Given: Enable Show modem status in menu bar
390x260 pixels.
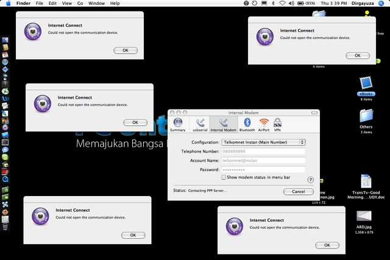Looking at the screenshot, I should pos(224,177).
